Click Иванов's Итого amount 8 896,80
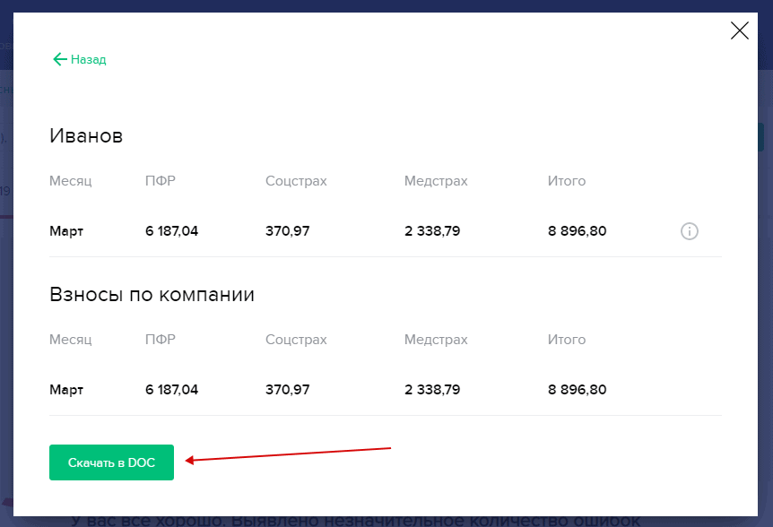Screen dimensions: 773x527 pos(577,231)
